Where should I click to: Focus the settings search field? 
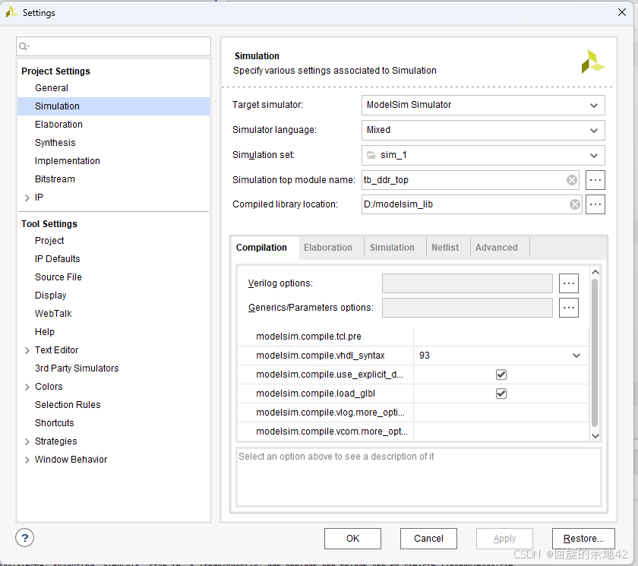(113, 46)
